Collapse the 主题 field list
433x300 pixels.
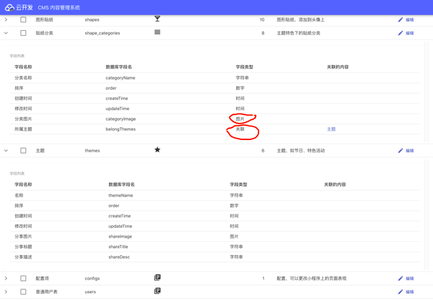coord(6,150)
